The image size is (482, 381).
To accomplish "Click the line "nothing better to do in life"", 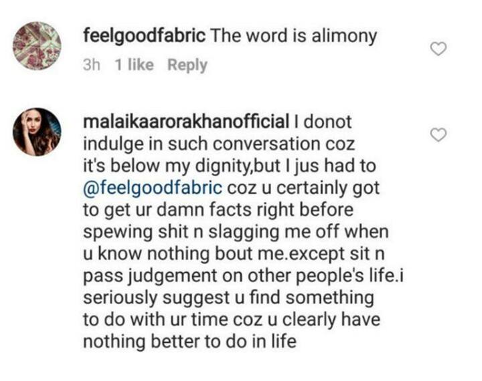I will [x=190, y=342].
